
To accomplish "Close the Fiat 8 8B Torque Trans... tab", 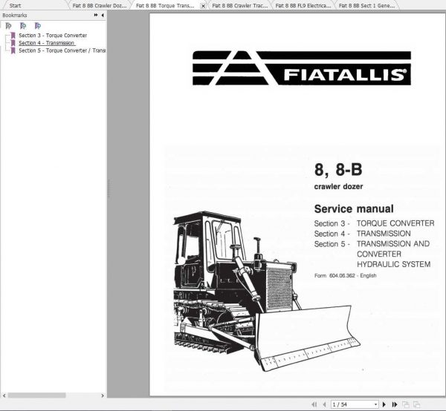I will (203, 6).
